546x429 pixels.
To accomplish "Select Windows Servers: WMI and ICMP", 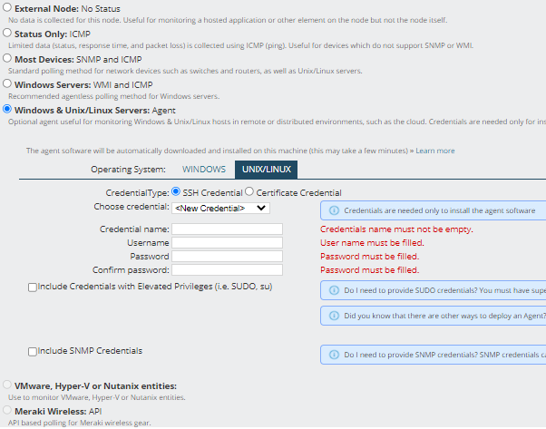I will (7, 84).
